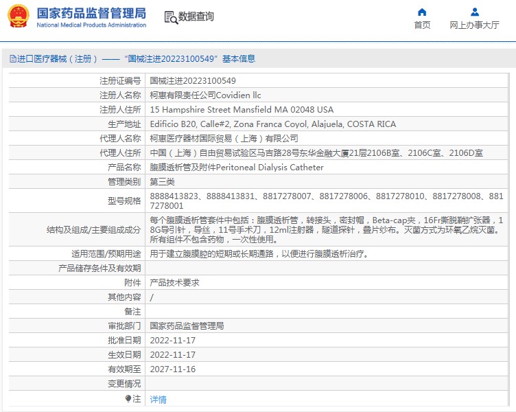Click the 适用范围/预期用途 label
516x412 pixels.
[x=106, y=254]
